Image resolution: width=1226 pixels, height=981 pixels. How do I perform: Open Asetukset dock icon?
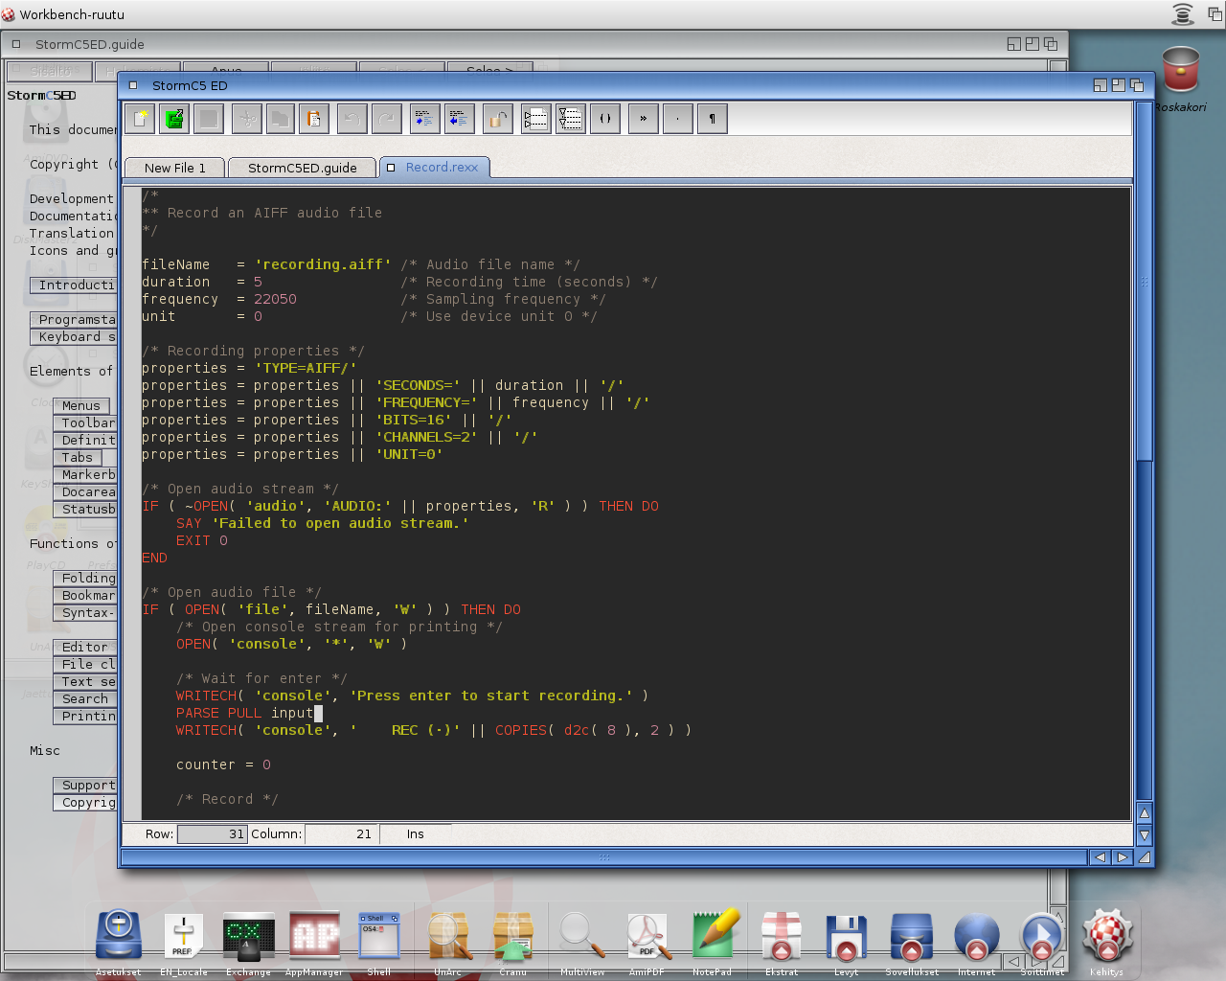tap(118, 935)
